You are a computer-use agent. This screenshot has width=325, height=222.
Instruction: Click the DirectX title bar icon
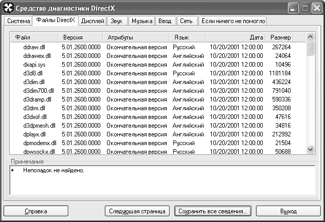click(8, 8)
